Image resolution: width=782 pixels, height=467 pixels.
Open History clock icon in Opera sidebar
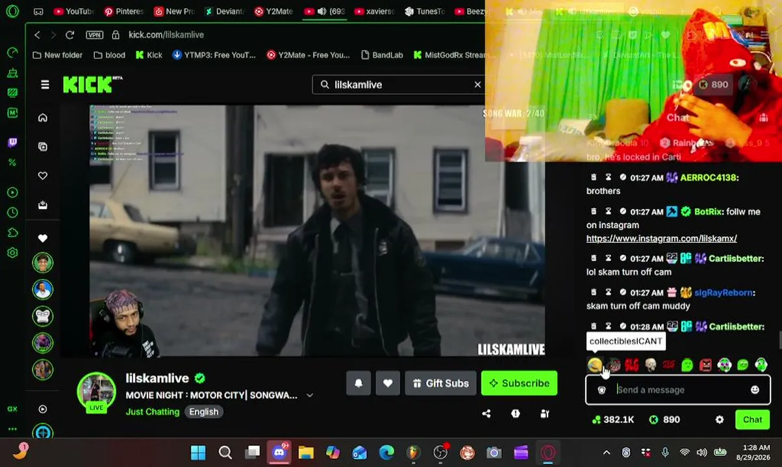tap(12, 213)
